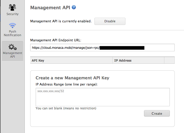Screen dimensions: 184x133
Task: Click the "Create a new Management API Key" heading
Action: coord(72,78)
